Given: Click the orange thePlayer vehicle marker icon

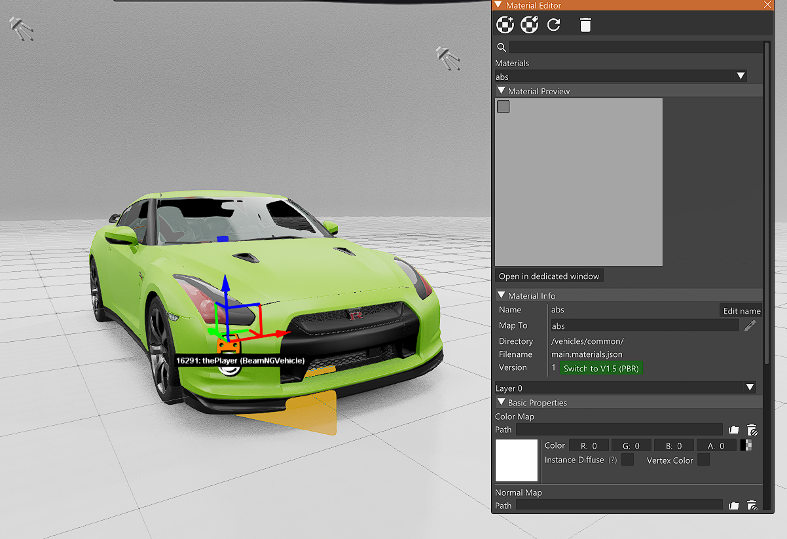Looking at the screenshot, I should (228, 345).
